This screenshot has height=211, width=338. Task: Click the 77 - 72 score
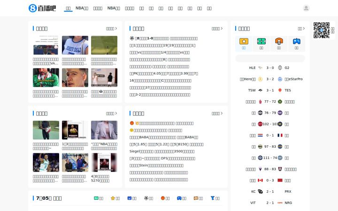(x=270, y=101)
